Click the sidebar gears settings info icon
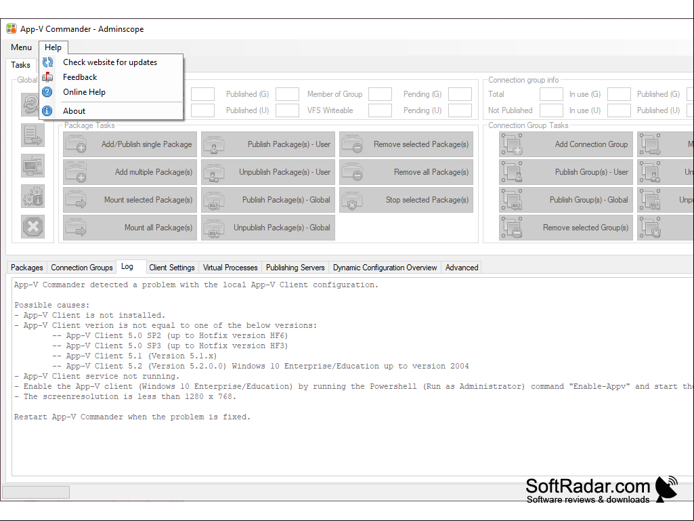Image resolution: width=694 pixels, height=521 pixels. point(32,196)
